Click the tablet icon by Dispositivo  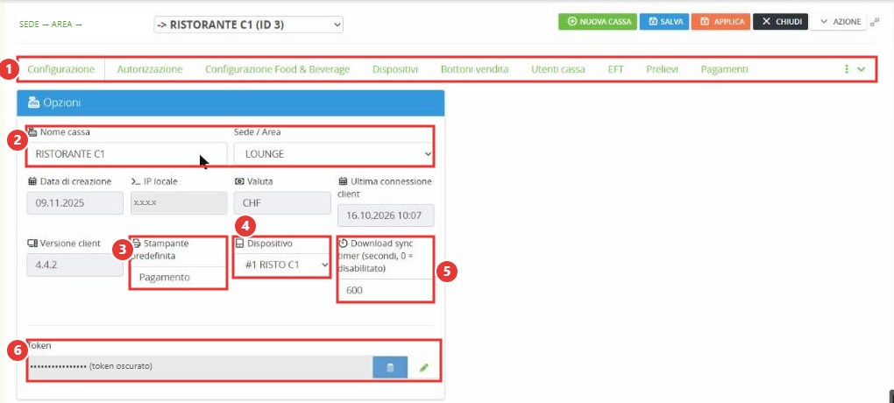pyautogui.click(x=239, y=244)
